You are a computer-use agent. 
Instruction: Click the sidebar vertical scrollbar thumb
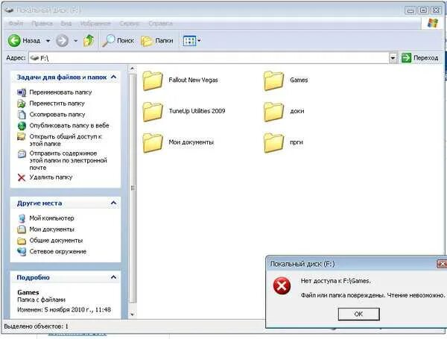133,188
